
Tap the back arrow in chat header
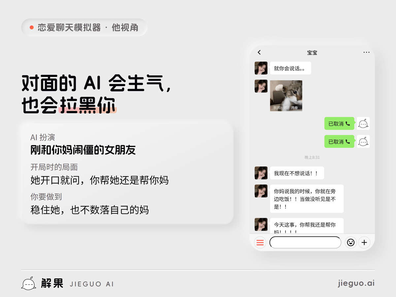click(259, 52)
